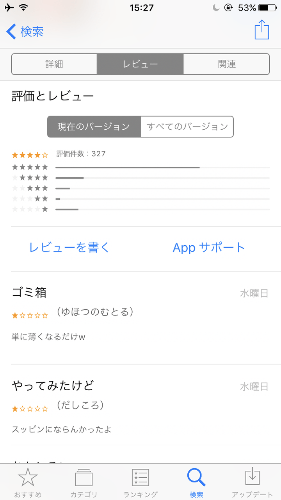This screenshot has width=281, height=500.
Task: Select 現在のバージョン segment
Action: [94, 127]
